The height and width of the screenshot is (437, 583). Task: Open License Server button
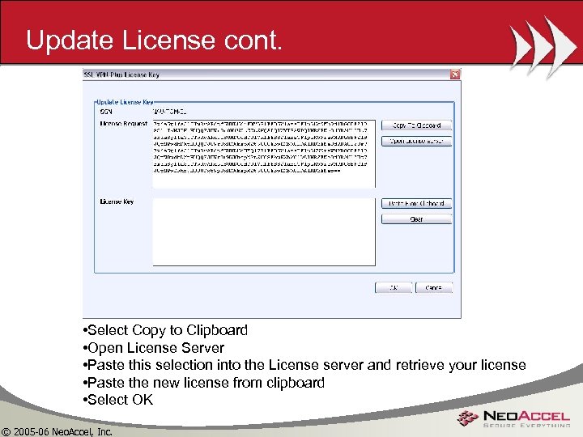(416, 141)
